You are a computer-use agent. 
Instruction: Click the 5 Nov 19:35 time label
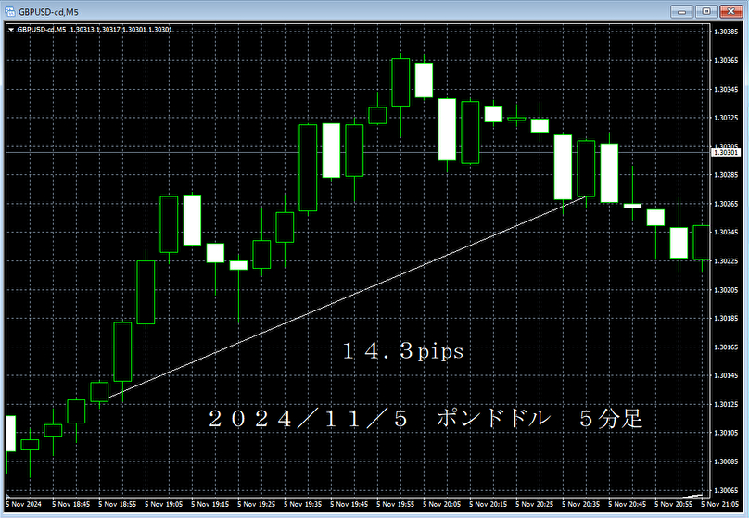(302, 504)
